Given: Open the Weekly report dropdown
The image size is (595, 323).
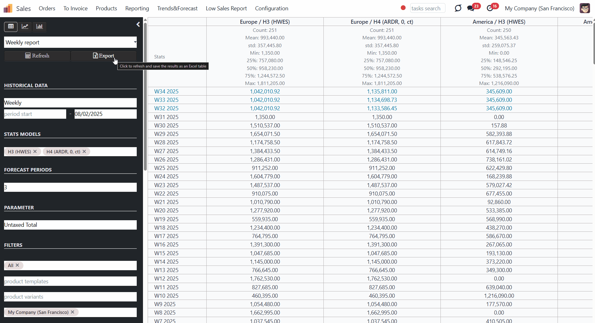Looking at the screenshot, I should point(71,42).
